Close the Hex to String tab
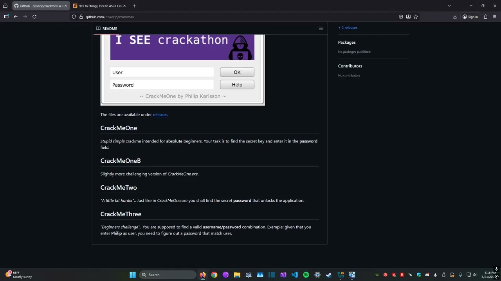The width and height of the screenshot is (501, 281). [x=124, y=6]
